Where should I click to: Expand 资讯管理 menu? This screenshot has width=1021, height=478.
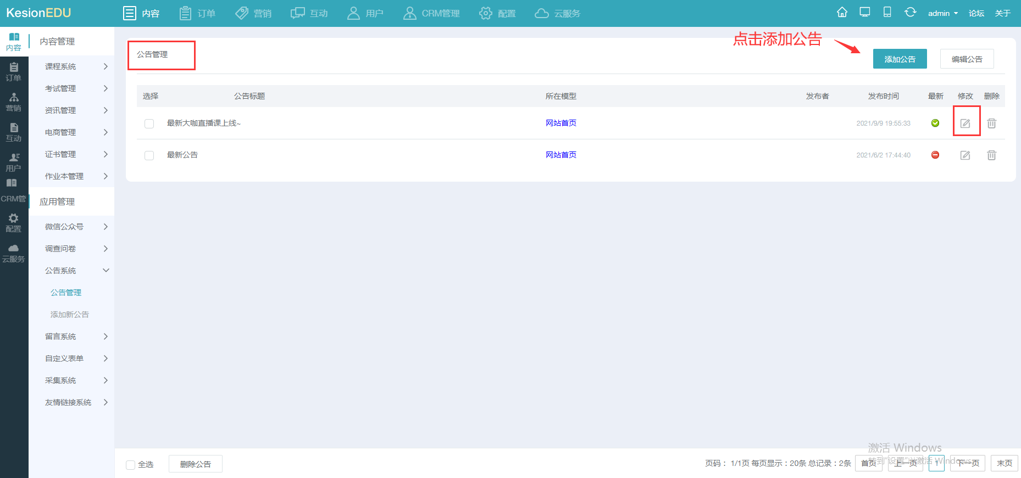click(71, 110)
